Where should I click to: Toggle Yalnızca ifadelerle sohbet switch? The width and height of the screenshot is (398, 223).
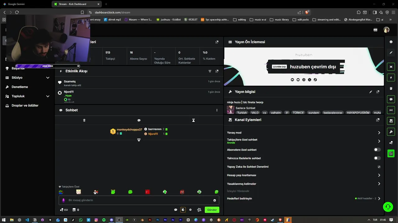pos(377,158)
